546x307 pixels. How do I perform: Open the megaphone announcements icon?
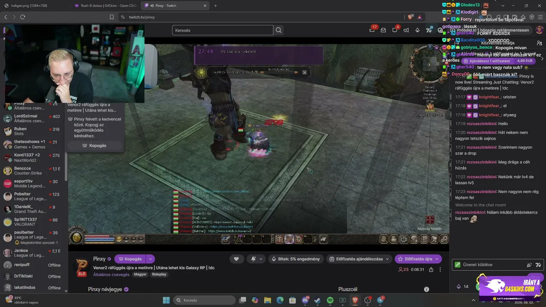pyautogui.click(x=406, y=30)
